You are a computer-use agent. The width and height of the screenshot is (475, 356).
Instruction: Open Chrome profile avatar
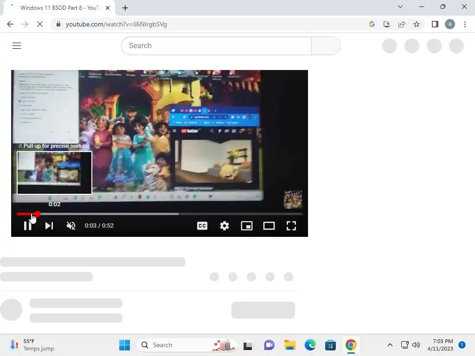click(x=450, y=24)
